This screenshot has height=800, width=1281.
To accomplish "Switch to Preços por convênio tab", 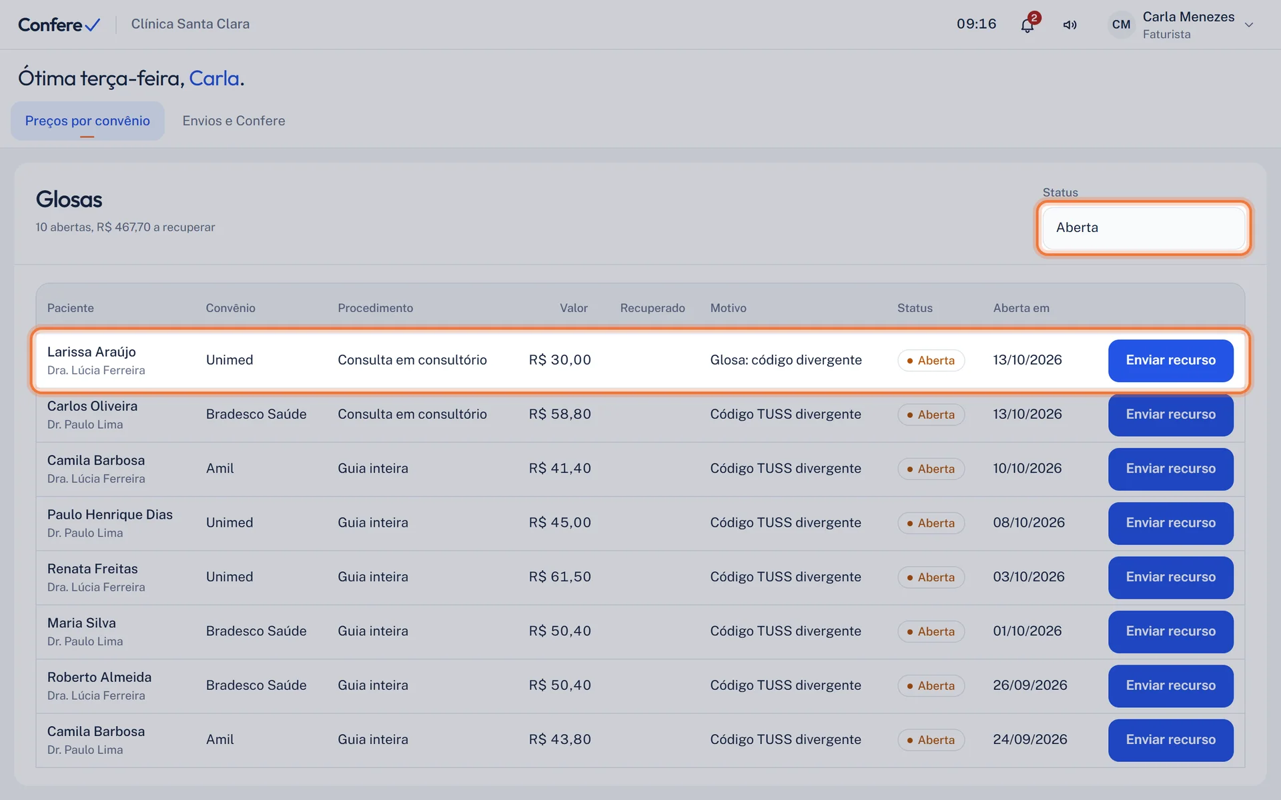I will [x=87, y=121].
